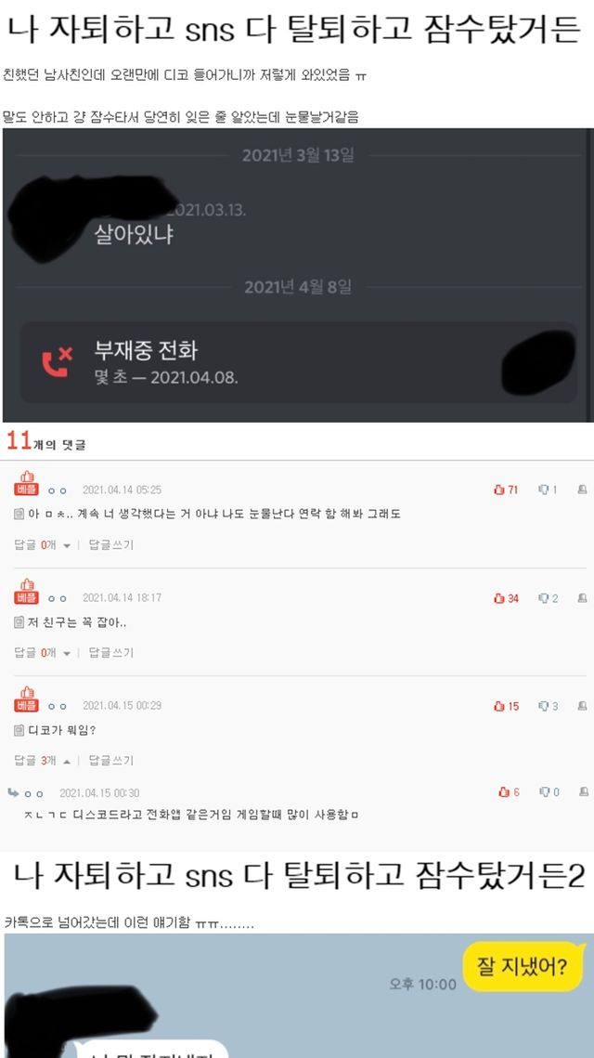
Task: Downvote the comment with 2 dislikes
Action: 548,598
